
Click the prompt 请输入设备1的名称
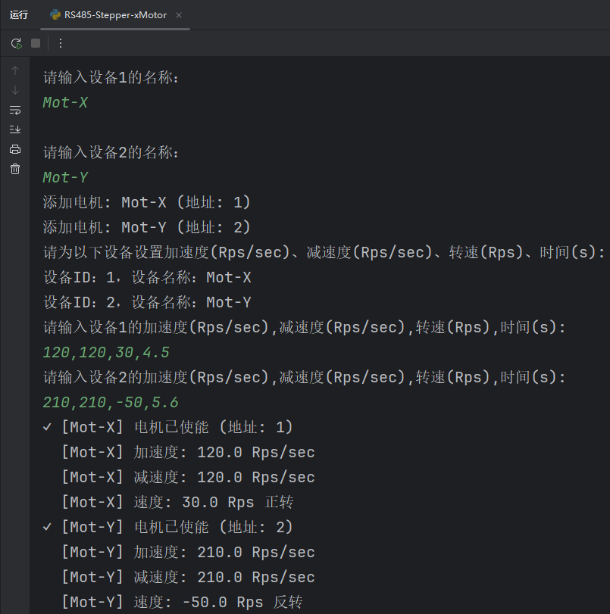point(111,77)
